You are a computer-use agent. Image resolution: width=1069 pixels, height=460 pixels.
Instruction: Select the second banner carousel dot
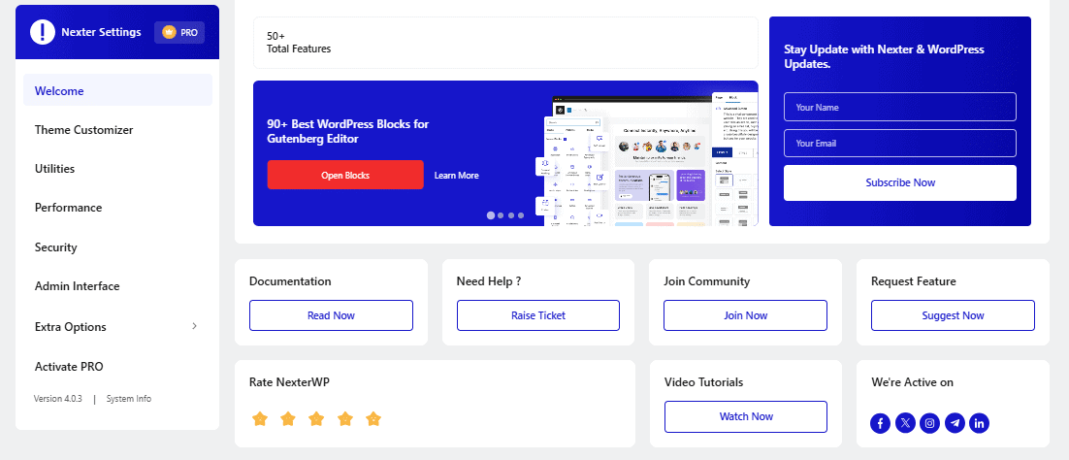(501, 215)
